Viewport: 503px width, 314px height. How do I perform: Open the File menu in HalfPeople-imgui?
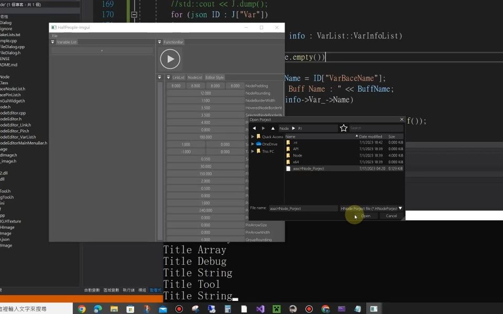click(54, 36)
